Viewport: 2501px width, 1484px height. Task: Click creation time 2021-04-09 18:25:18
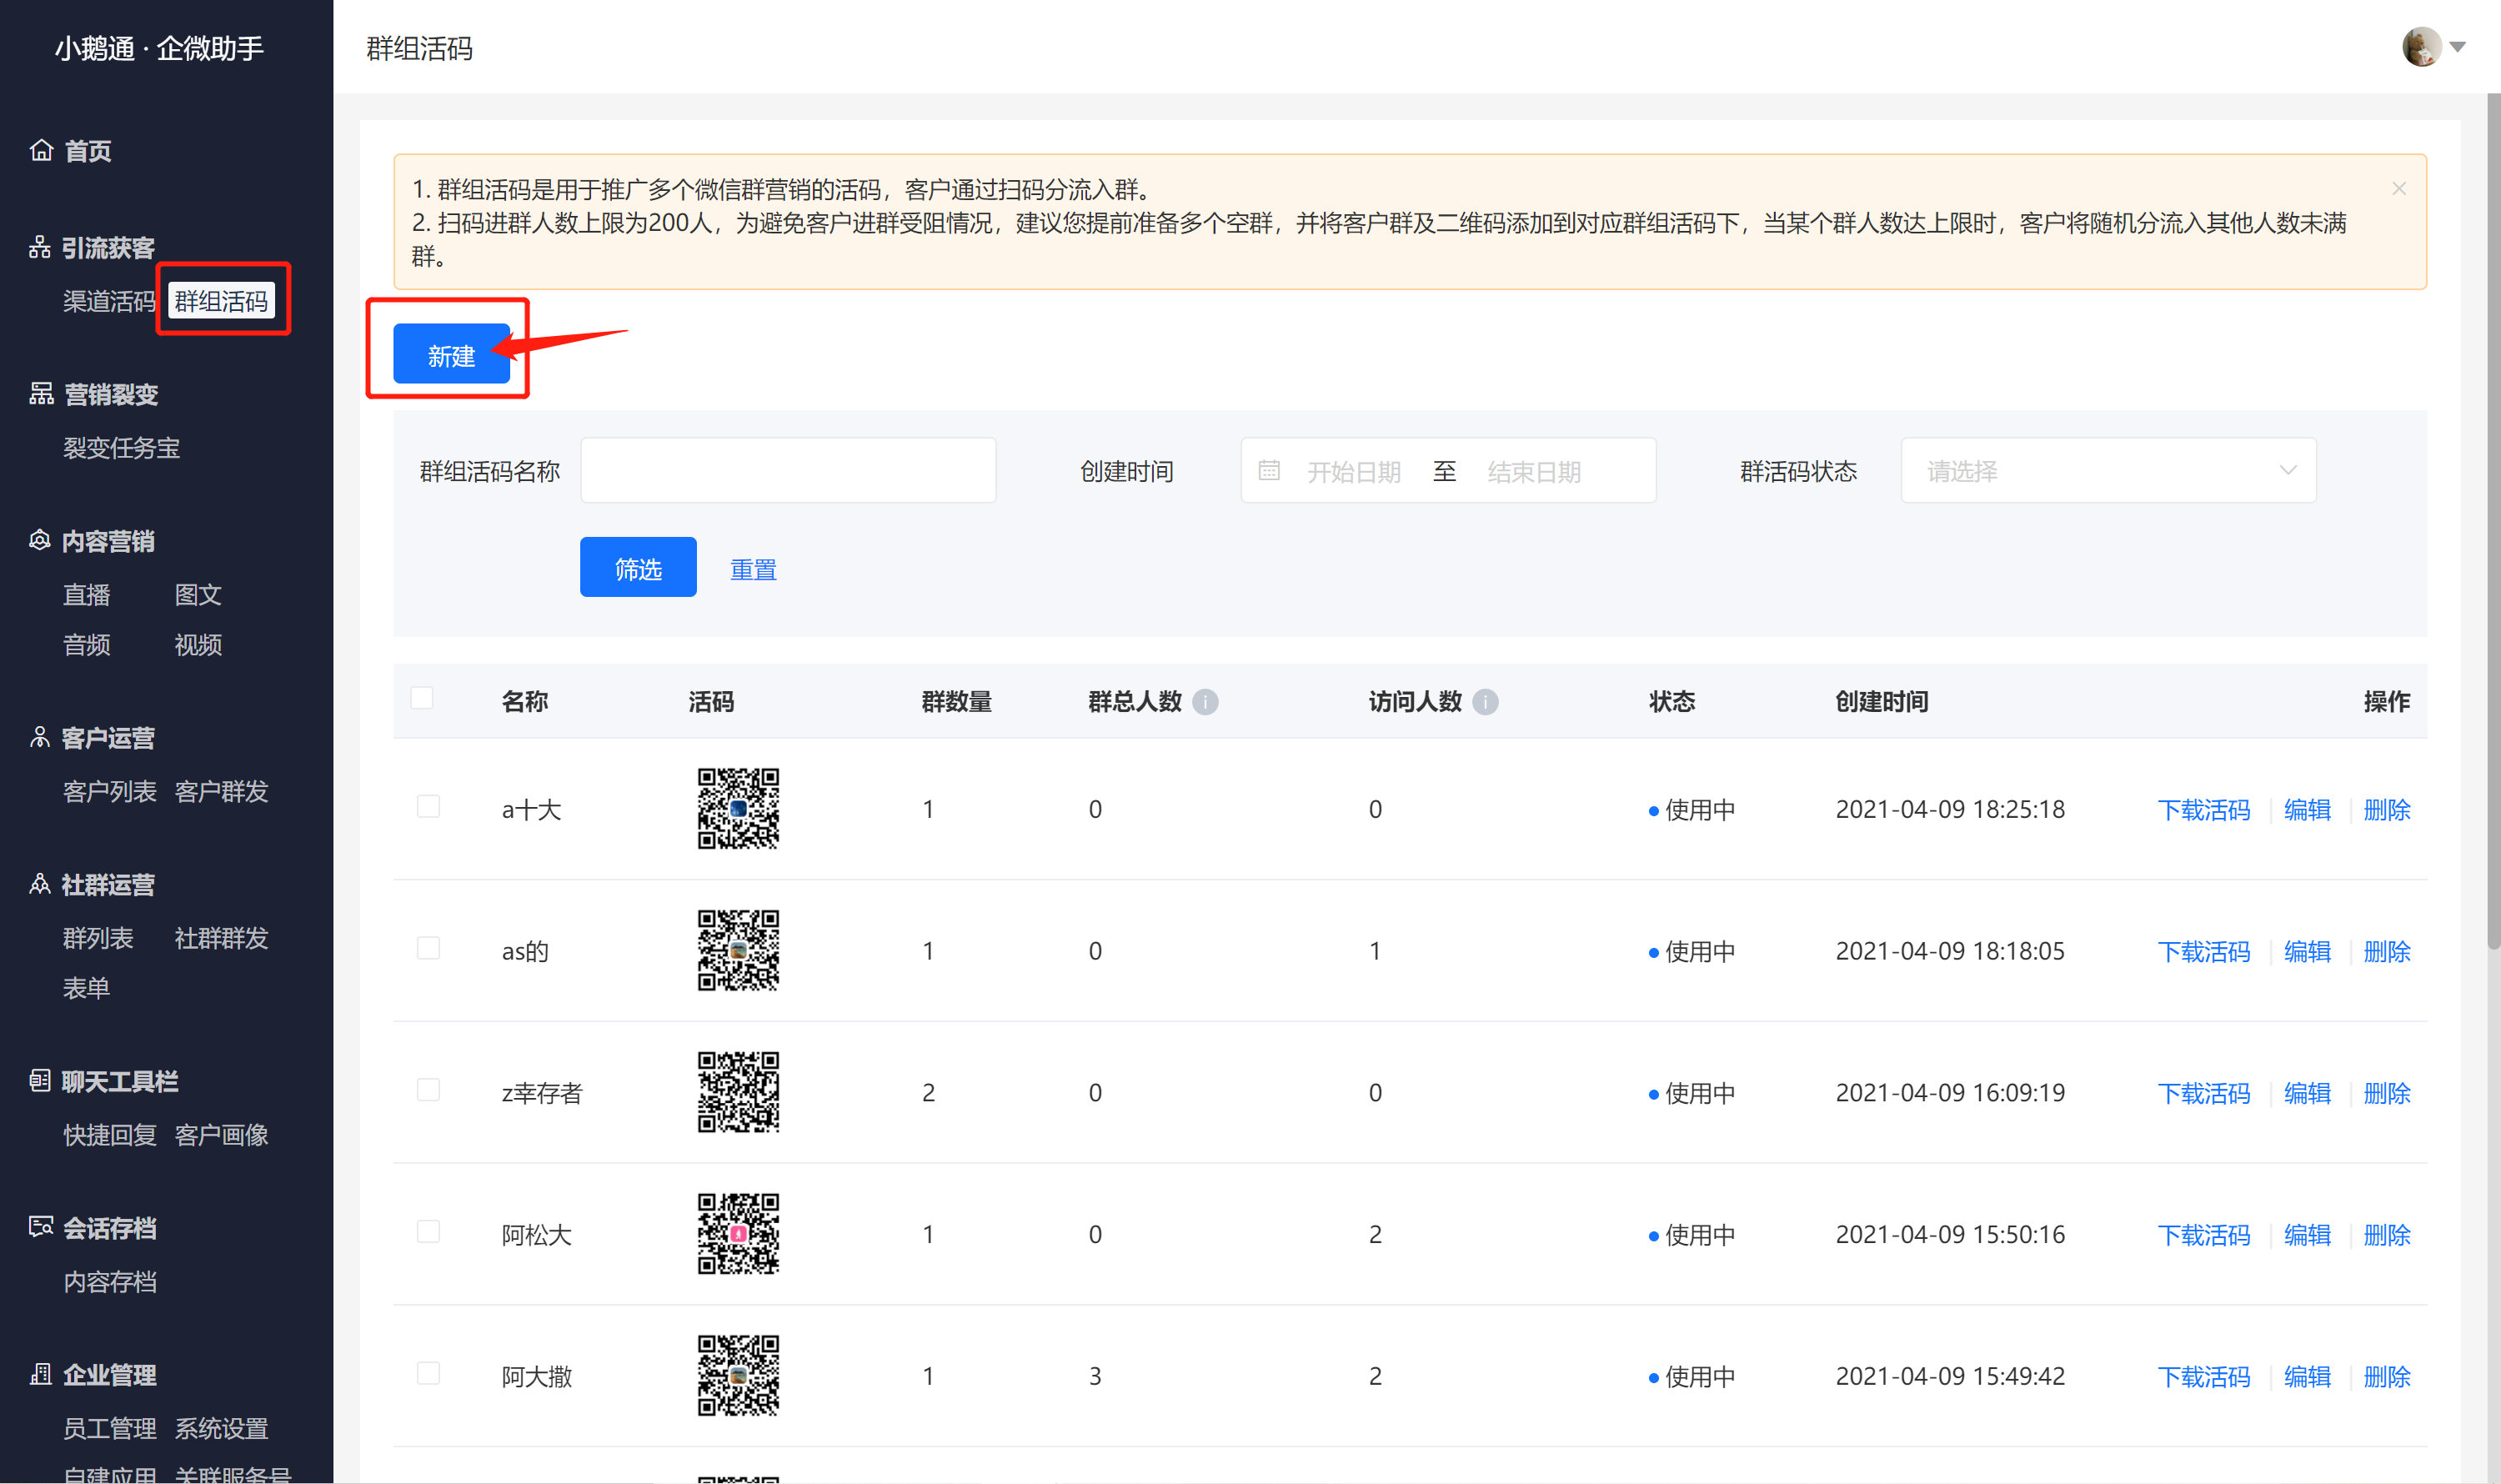(1950, 809)
